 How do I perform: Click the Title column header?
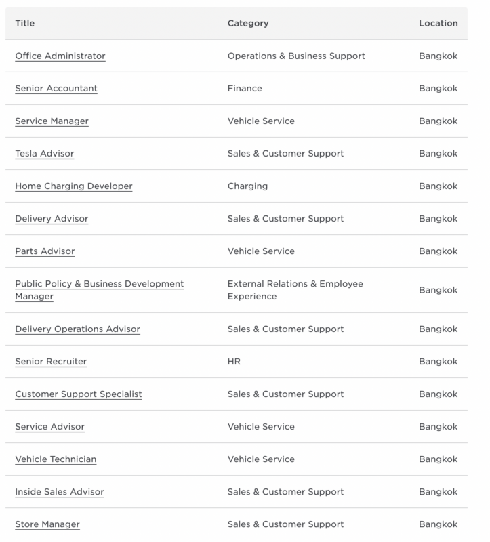coord(25,24)
